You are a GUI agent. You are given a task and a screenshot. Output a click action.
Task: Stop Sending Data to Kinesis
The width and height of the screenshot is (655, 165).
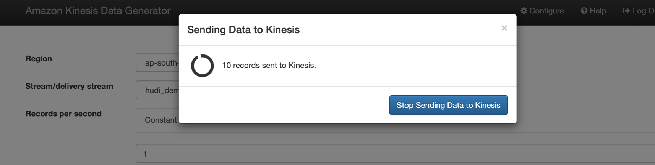click(x=448, y=105)
